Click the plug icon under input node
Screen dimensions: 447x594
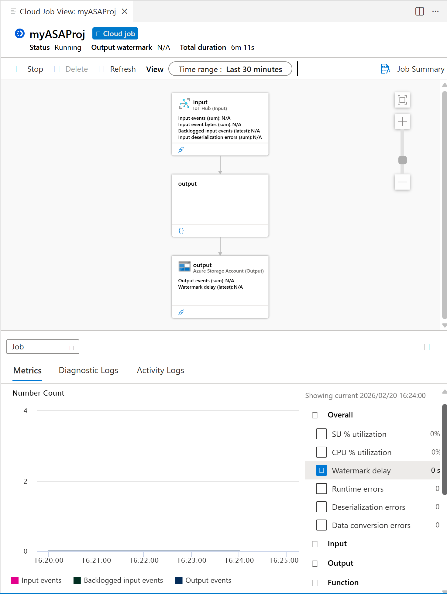pyautogui.click(x=181, y=149)
